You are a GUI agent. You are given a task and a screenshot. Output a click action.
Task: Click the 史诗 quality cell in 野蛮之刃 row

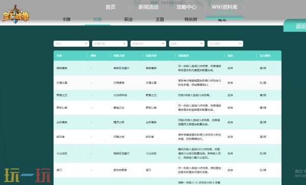pos(231,96)
